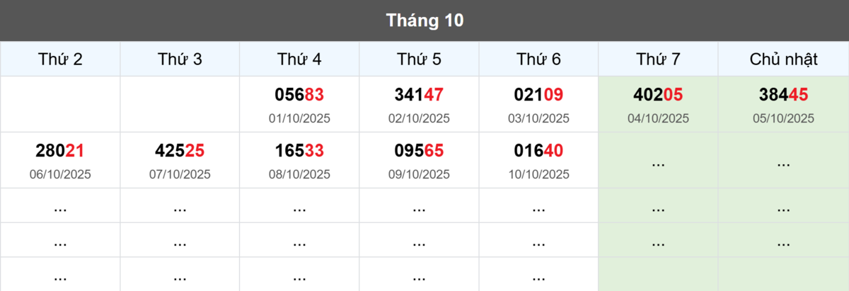Click result 02109 dated 03/10/2025
Screen dimensions: 849x291
538,95
